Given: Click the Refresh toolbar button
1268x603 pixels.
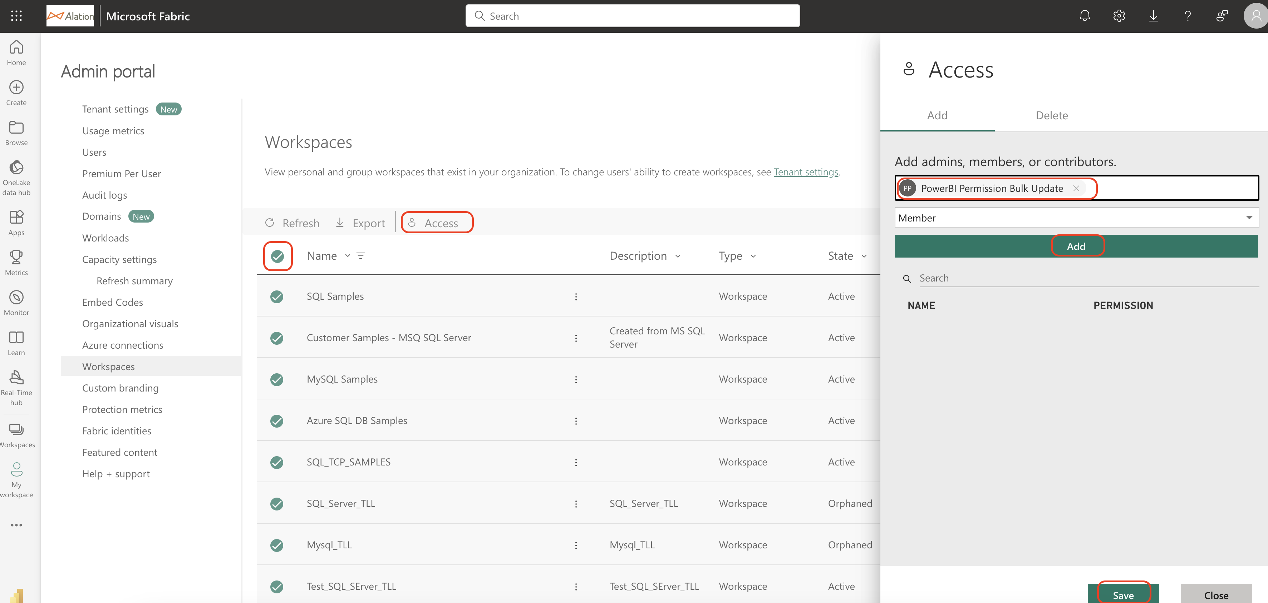Looking at the screenshot, I should (x=292, y=223).
